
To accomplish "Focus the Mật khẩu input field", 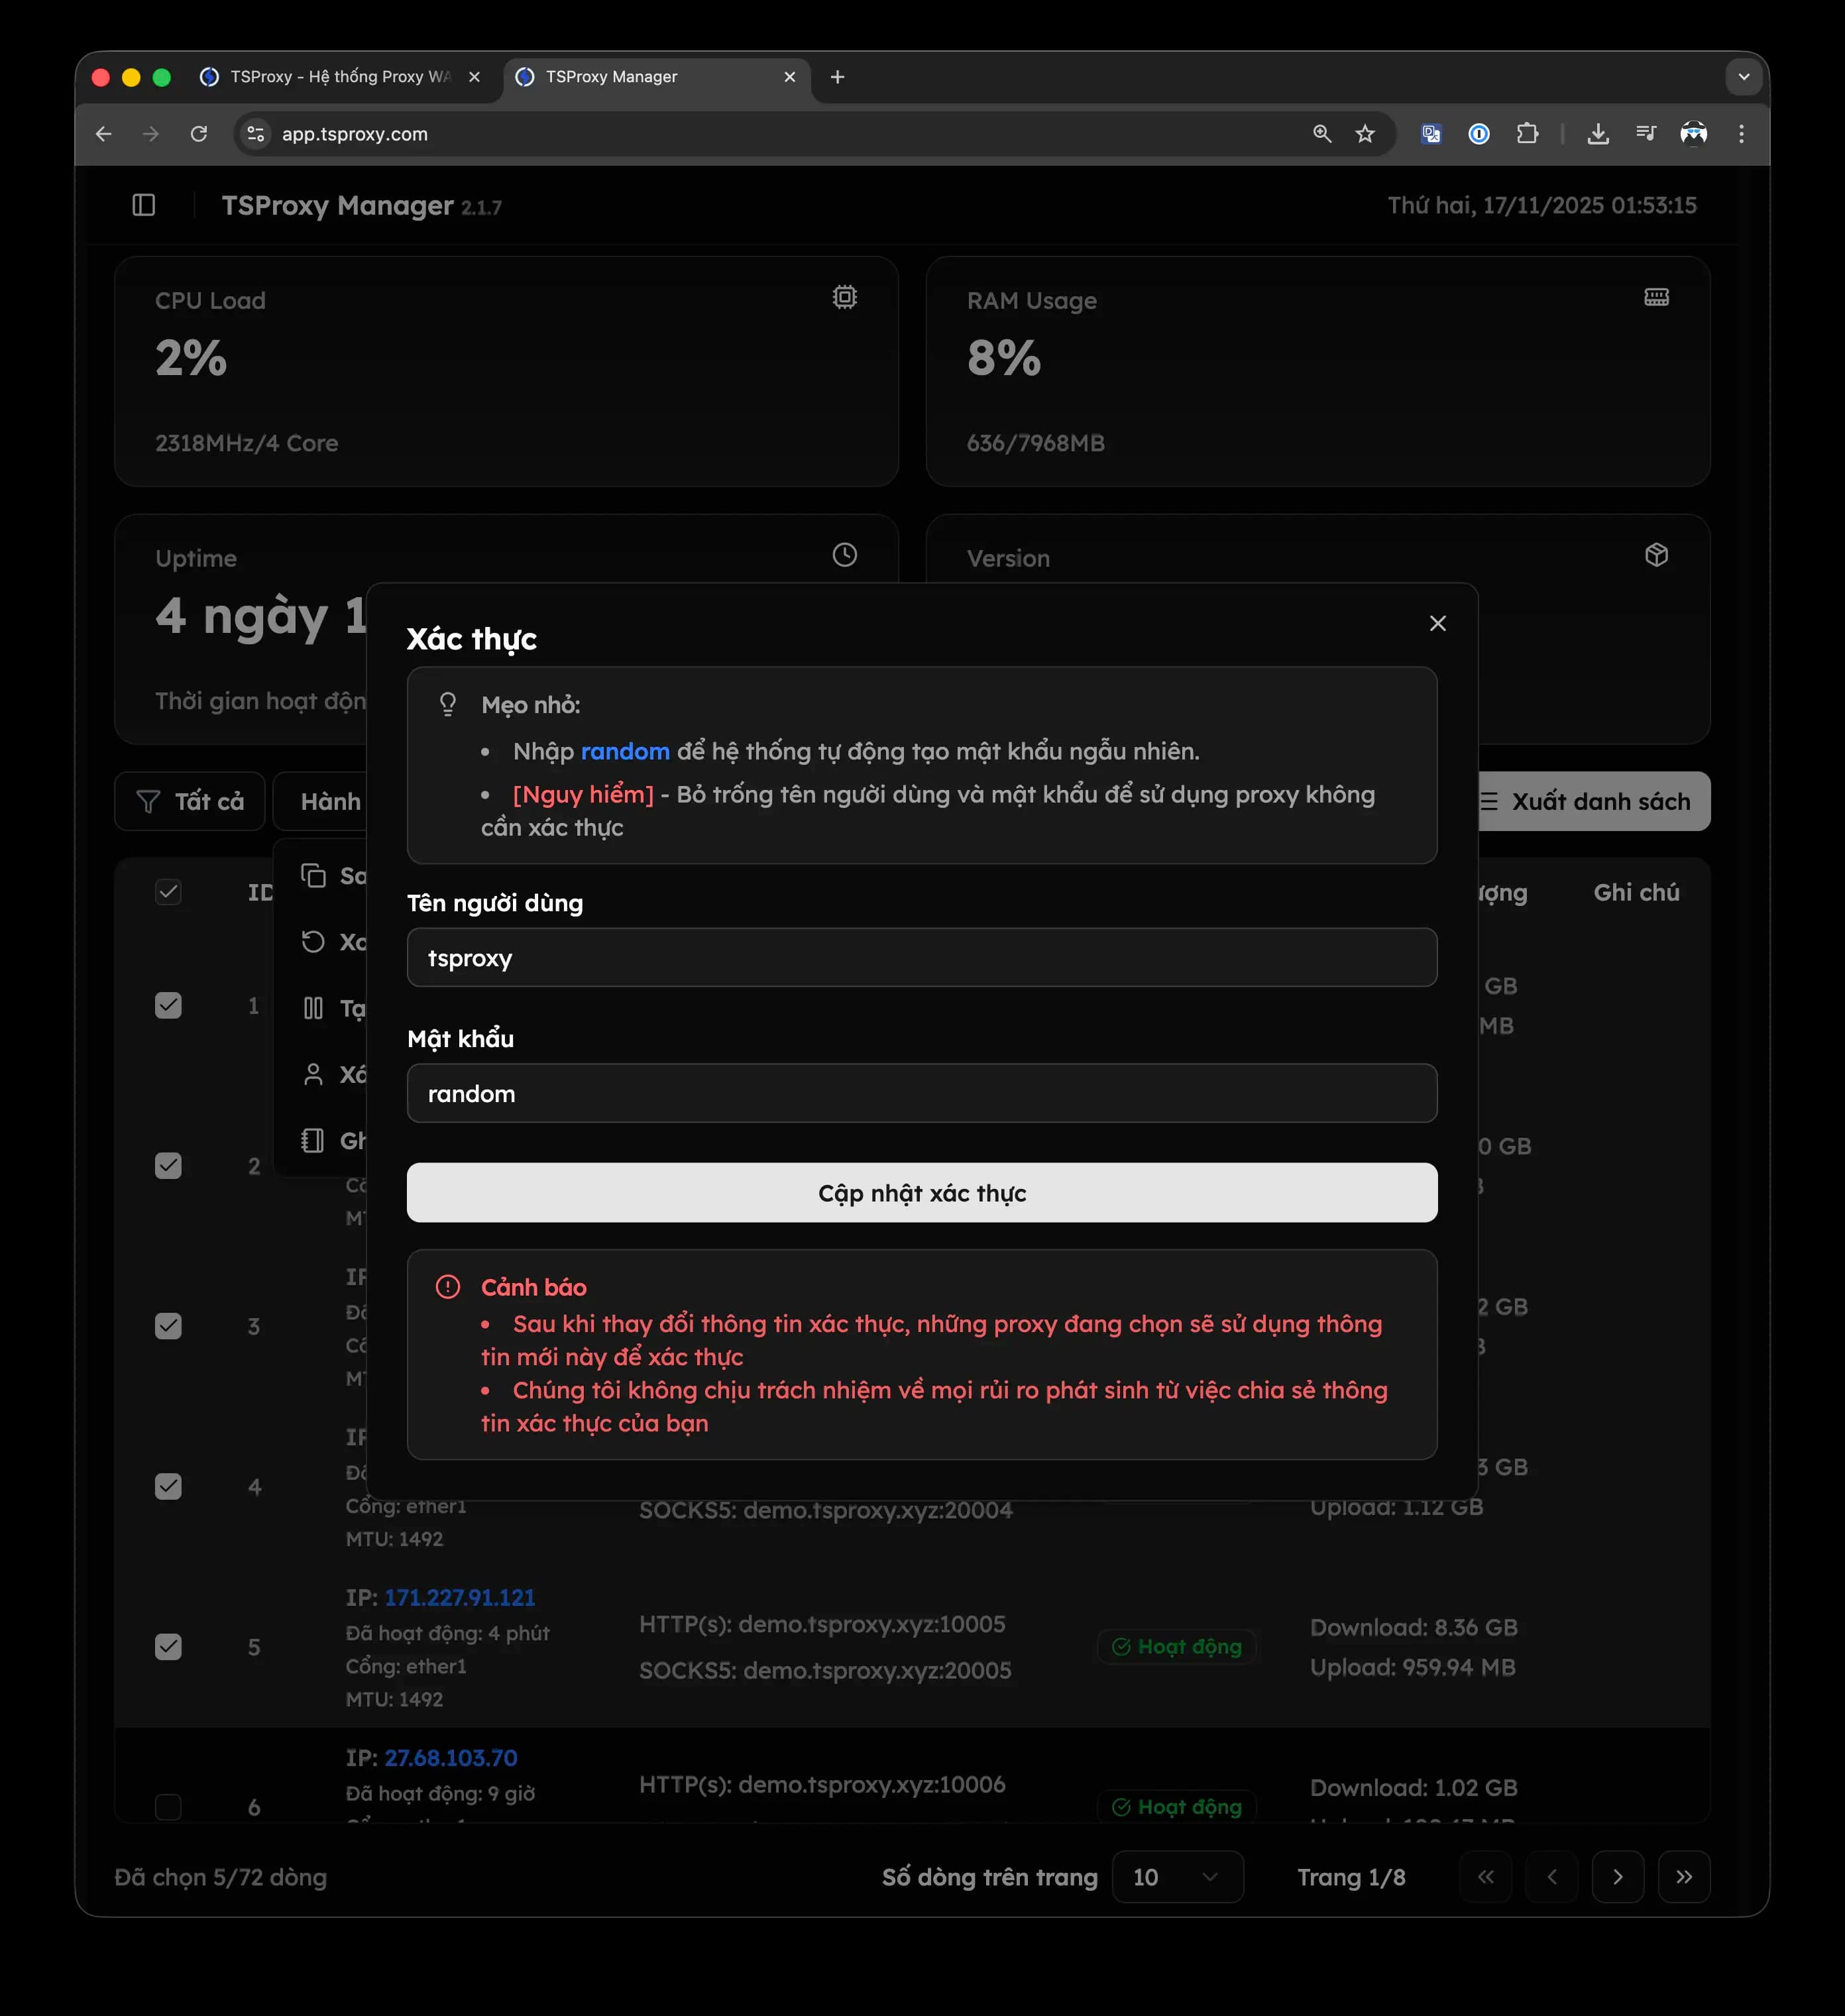I will click(x=922, y=1093).
